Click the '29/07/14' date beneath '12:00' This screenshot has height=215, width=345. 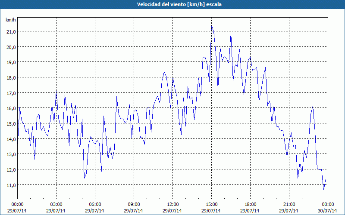tap(172, 211)
